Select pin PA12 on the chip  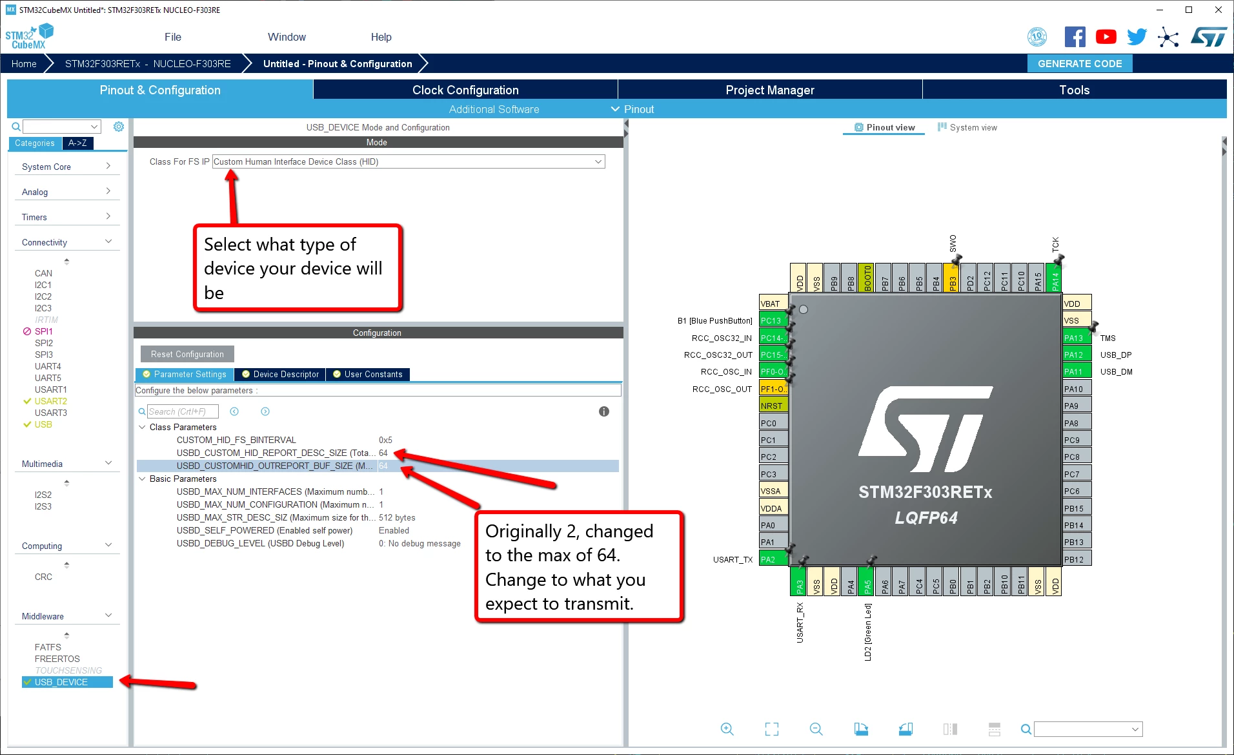click(1077, 355)
